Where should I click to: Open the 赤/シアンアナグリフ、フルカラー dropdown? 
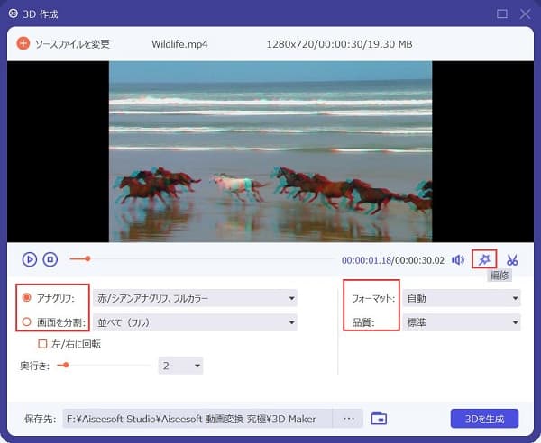(x=195, y=298)
